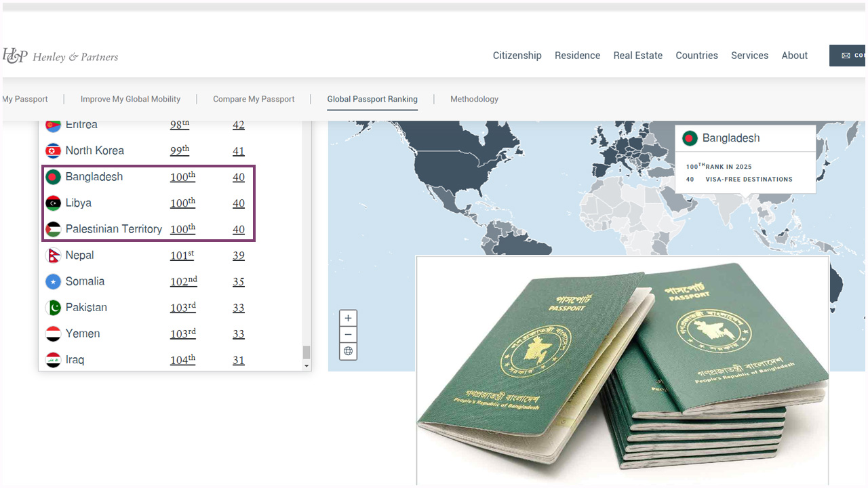Switch to the Methodology tab

(474, 99)
